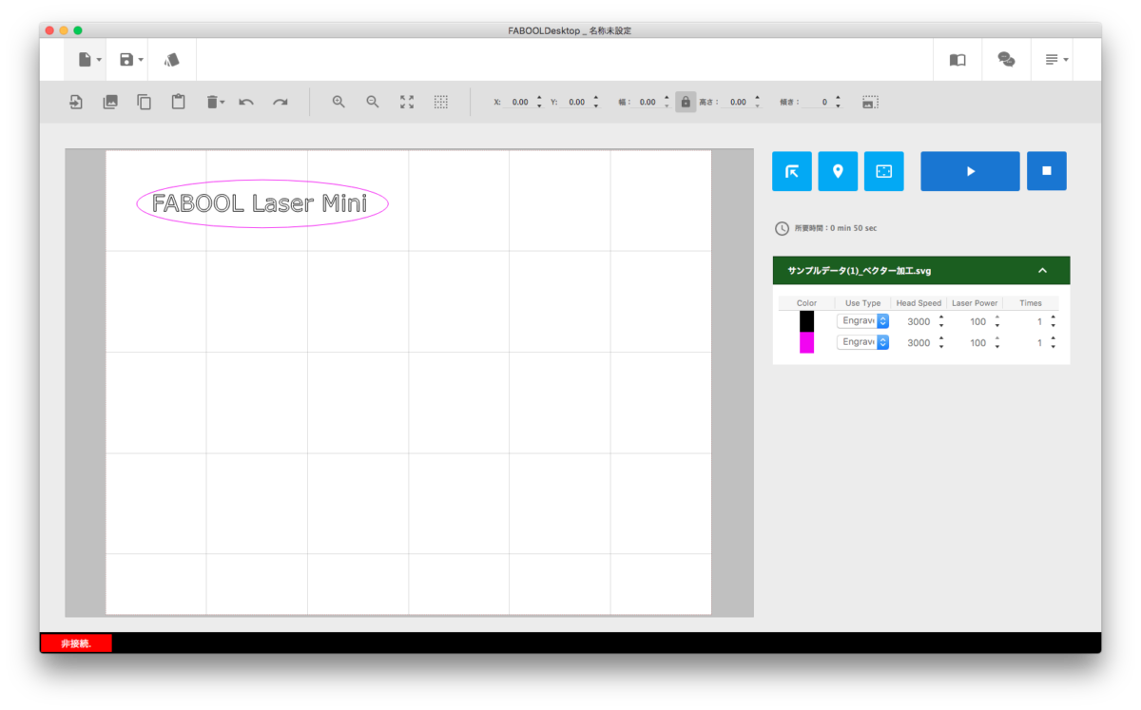Click the paste clipboard icon

(x=178, y=102)
